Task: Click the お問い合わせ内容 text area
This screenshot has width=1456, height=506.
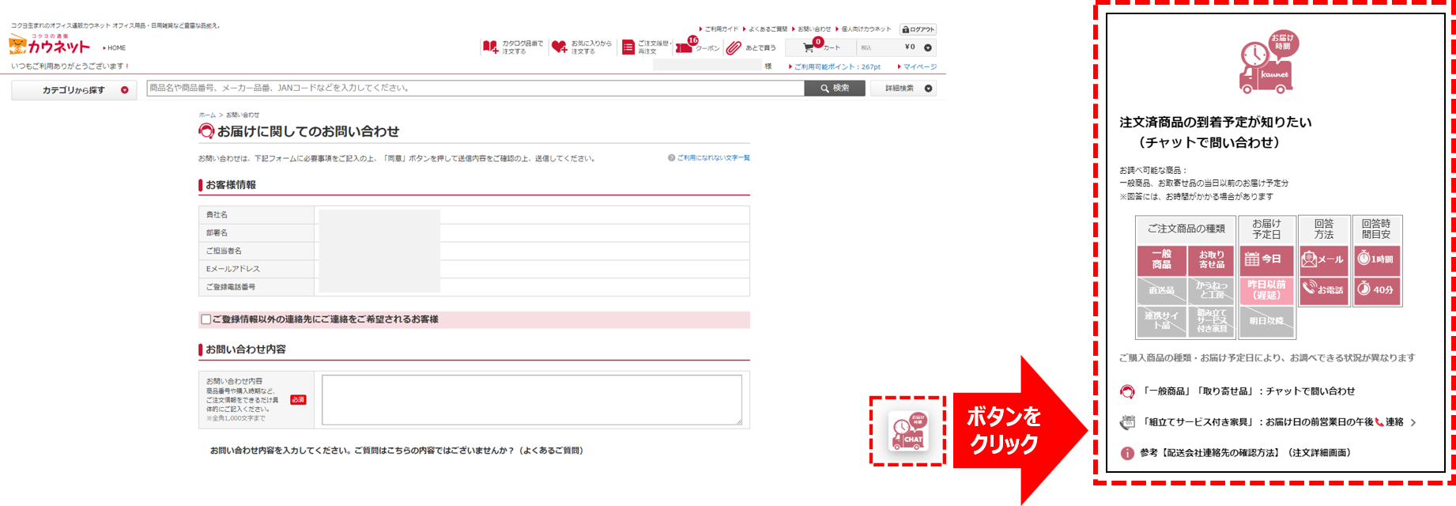Action: (532, 400)
